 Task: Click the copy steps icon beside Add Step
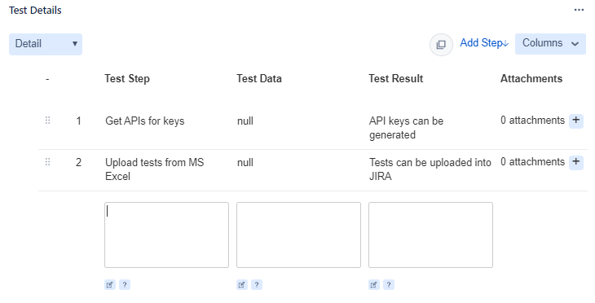coord(441,45)
